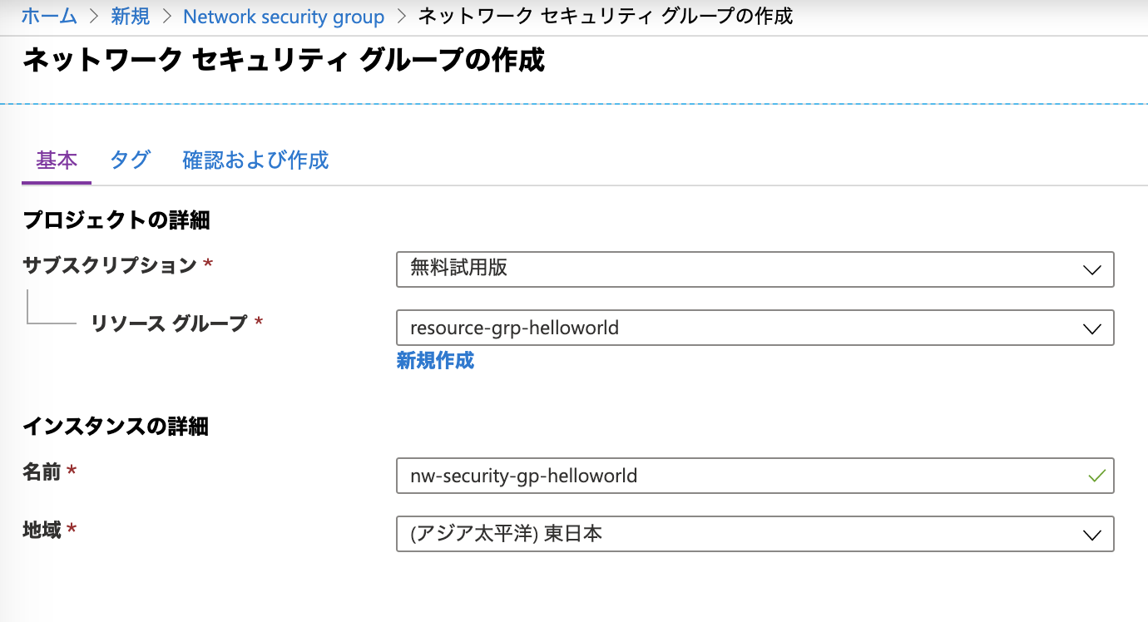Open the Network security group breadcrumb

pos(284,17)
